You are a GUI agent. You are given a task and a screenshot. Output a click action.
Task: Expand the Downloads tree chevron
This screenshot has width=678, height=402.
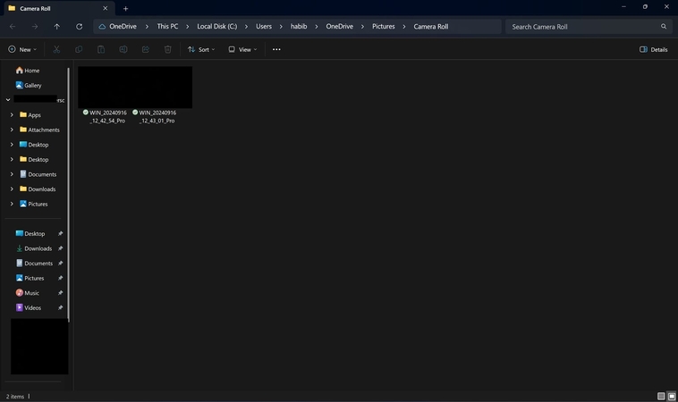12,188
